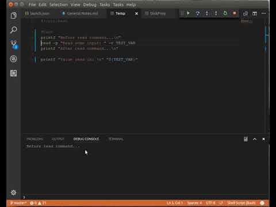Show the Output panel tab
This screenshot has height=207, width=276.
58,139
